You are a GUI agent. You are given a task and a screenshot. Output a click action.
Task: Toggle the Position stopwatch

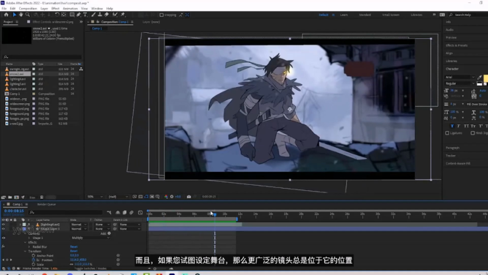coord(34,260)
